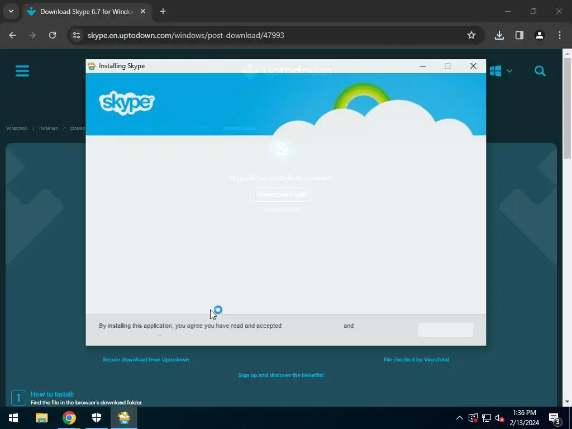The image size is (572, 429).
Task: Click scrollbar down arrow on page
Action: [x=567, y=402]
